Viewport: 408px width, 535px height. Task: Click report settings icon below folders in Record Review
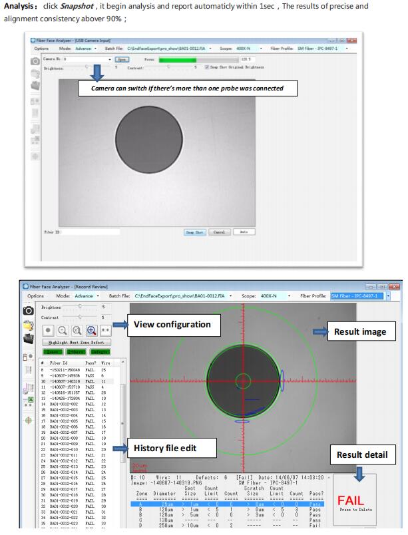pos(29,356)
